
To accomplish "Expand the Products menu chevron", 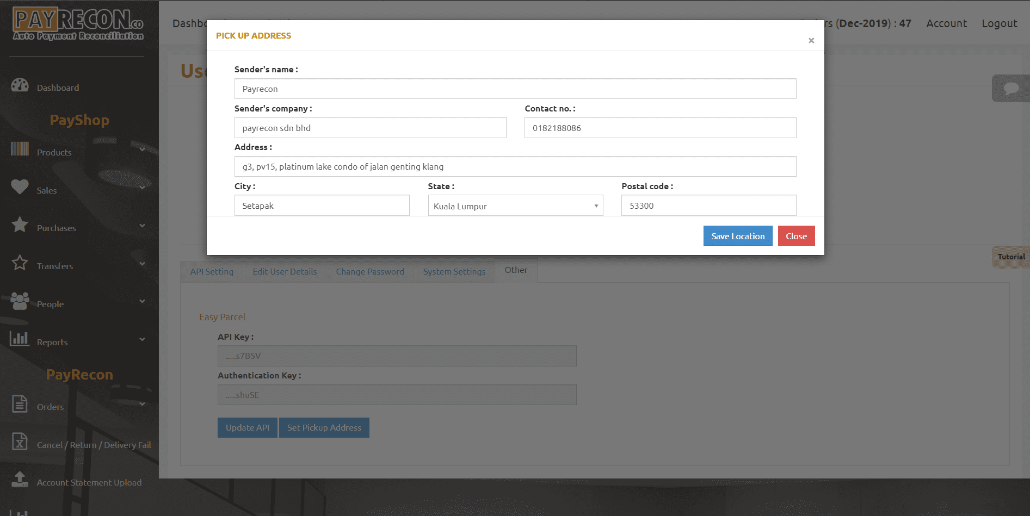I will (142, 150).
